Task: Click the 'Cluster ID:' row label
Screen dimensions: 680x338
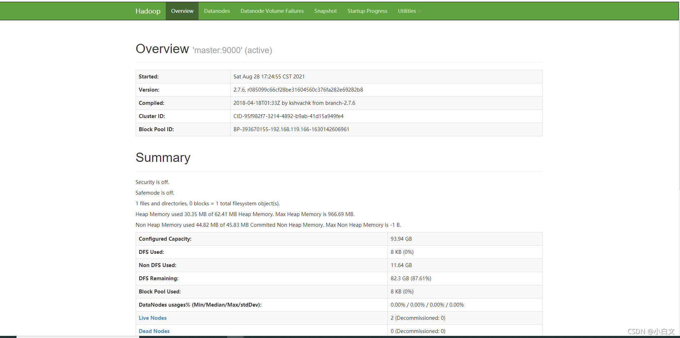Action: tap(152, 116)
